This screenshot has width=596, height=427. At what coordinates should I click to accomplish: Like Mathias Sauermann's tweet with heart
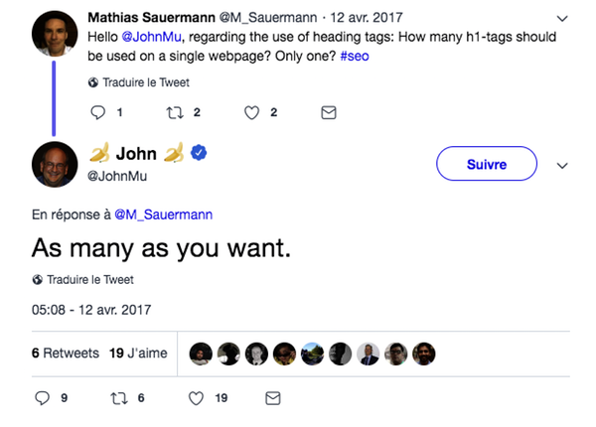click(x=250, y=113)
